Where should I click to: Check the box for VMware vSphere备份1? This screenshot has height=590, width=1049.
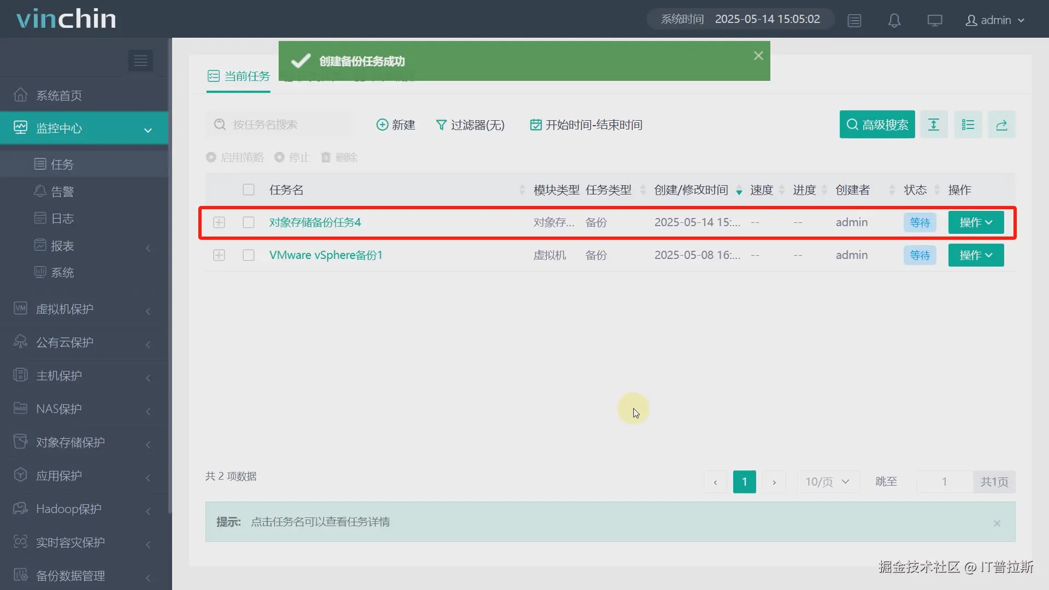click(249, 255)
